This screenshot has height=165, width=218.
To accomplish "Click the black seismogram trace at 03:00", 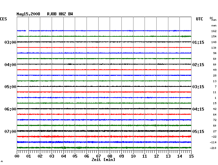I will 104,42.
